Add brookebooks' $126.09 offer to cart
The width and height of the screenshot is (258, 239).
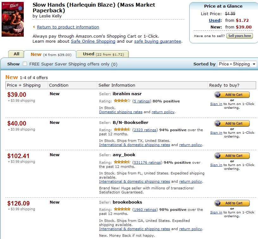(x=232, y=203)
